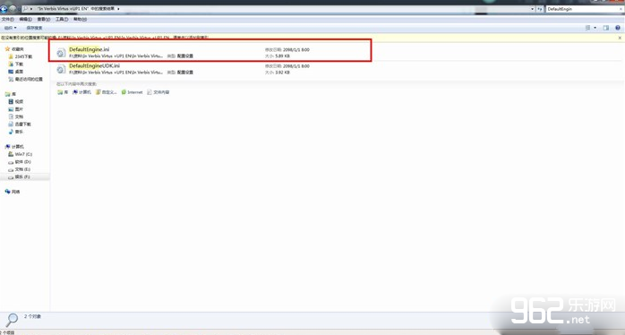
Task: Open the Tools menu
Action: [x=62, y=19]
